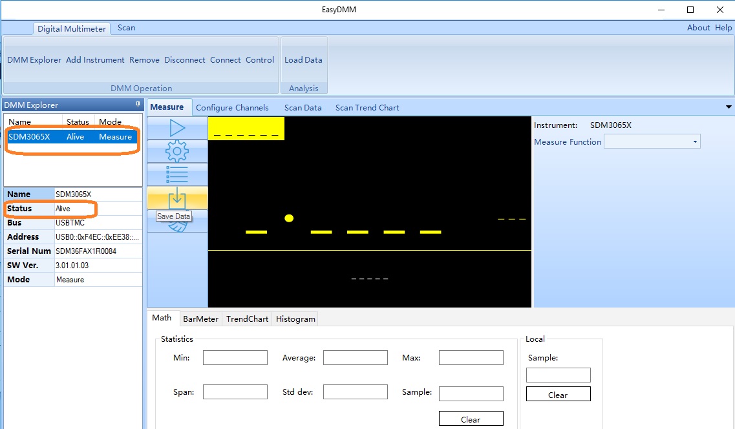The image size is (735, 429).
Task: Toggle the DMM Explorer pin icon
Action: coord(137,105)
